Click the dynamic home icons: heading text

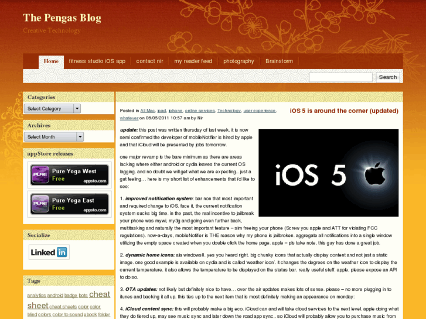pos(150,255)
